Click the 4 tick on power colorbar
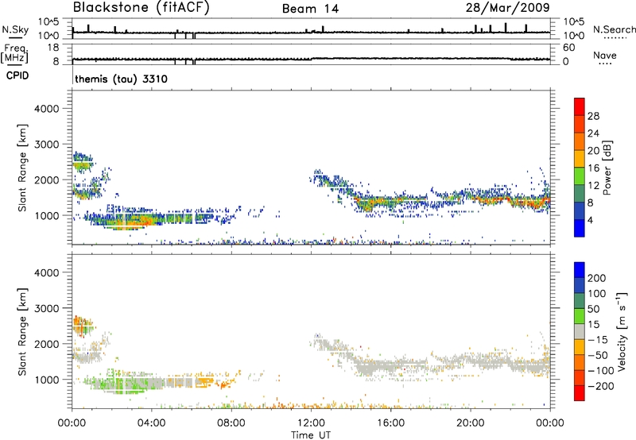Image resolution: width=636 pixels, height=440 pixels. (590, 220)
